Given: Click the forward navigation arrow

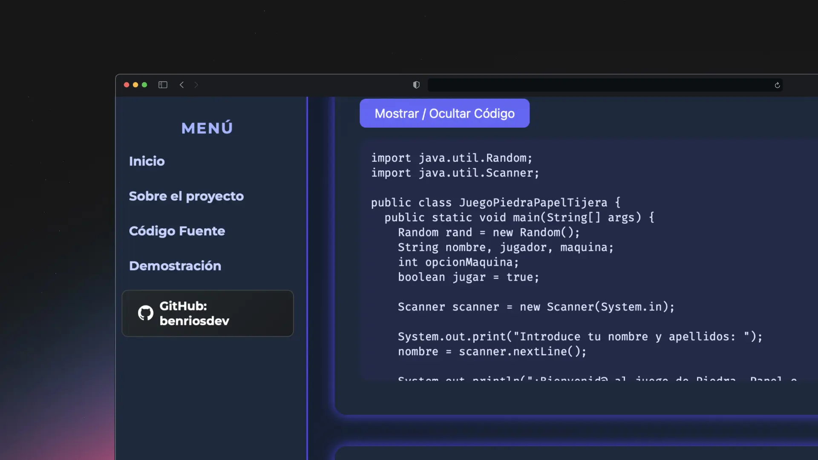Looking at the screenshot, I should (x=196, y=85).
